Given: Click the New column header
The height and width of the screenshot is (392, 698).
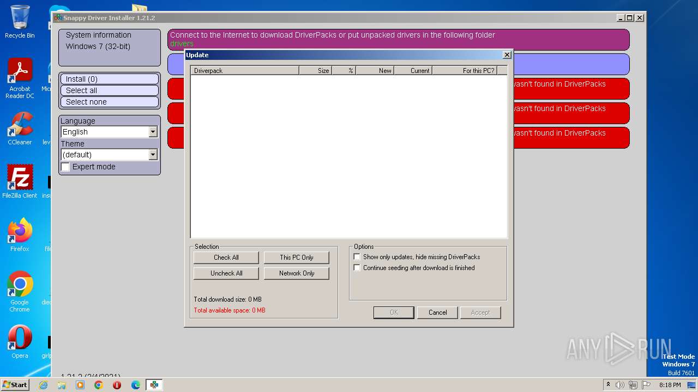Looking at the screenshot, I should (375, 70).
